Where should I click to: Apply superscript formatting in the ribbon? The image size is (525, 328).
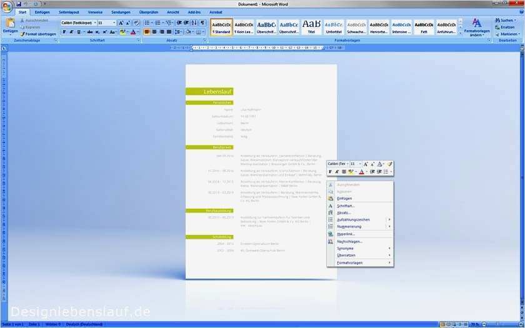tap(104, 32)
